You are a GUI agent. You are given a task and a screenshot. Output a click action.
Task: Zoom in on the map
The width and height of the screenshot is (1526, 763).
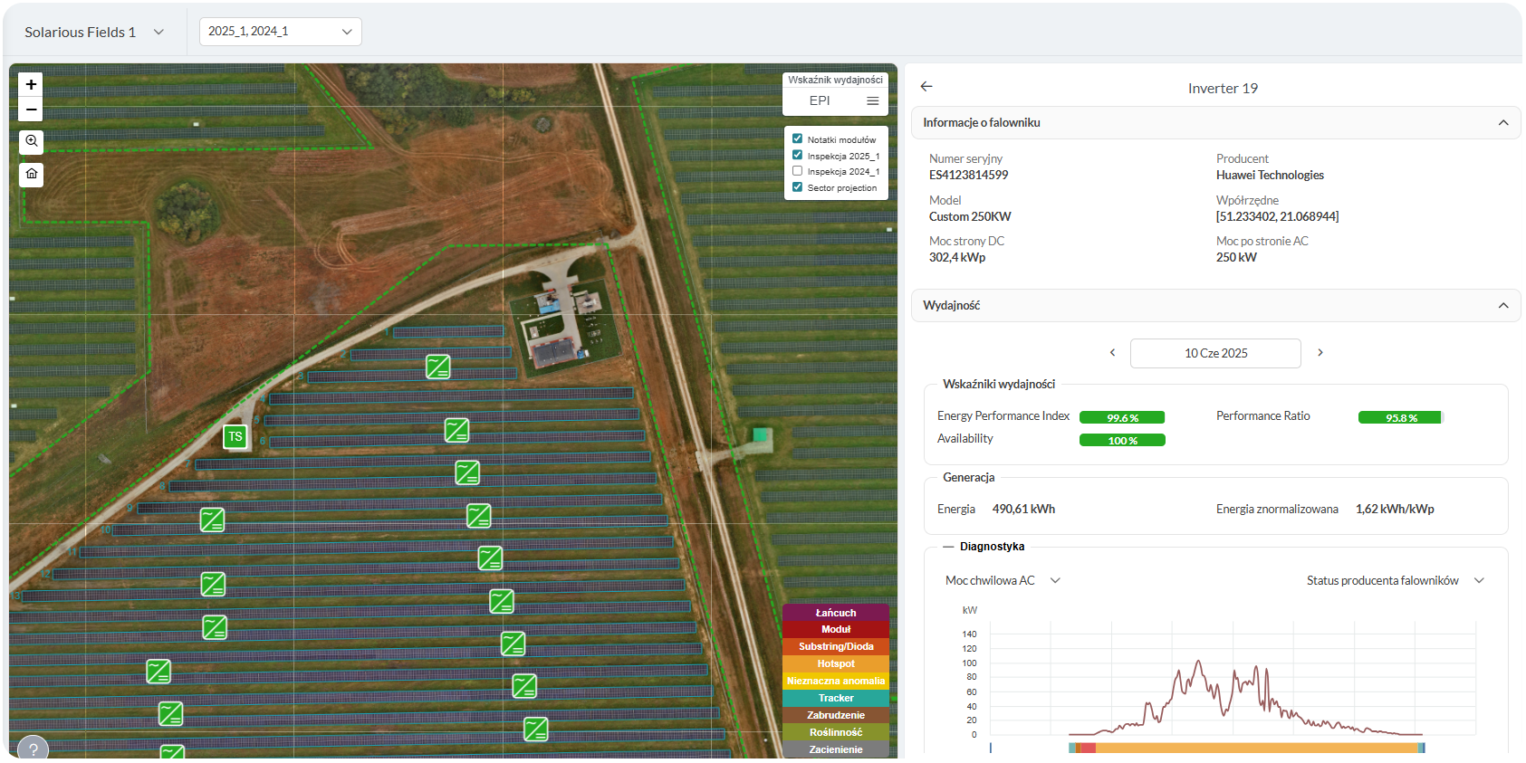[x=31, y=84]
